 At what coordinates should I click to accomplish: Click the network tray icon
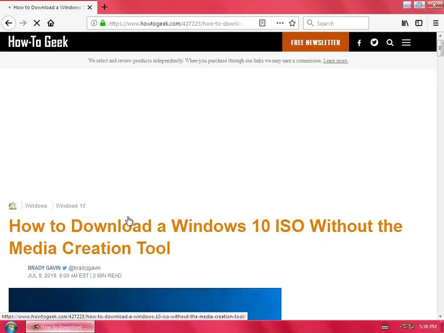pyautogui.click(x=403, y=326)
